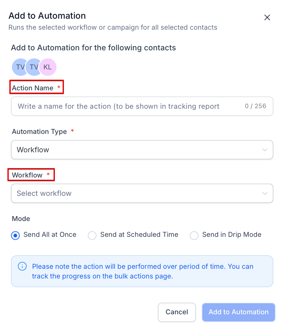Focus the Action Name text field

(126, 106)
